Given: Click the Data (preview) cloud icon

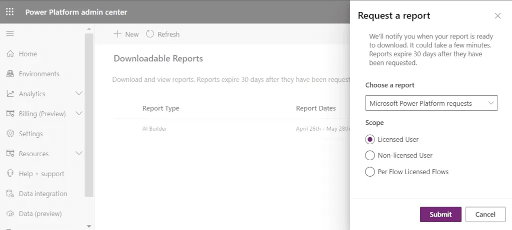Looking at the screenshot, I should coord(10,214).
